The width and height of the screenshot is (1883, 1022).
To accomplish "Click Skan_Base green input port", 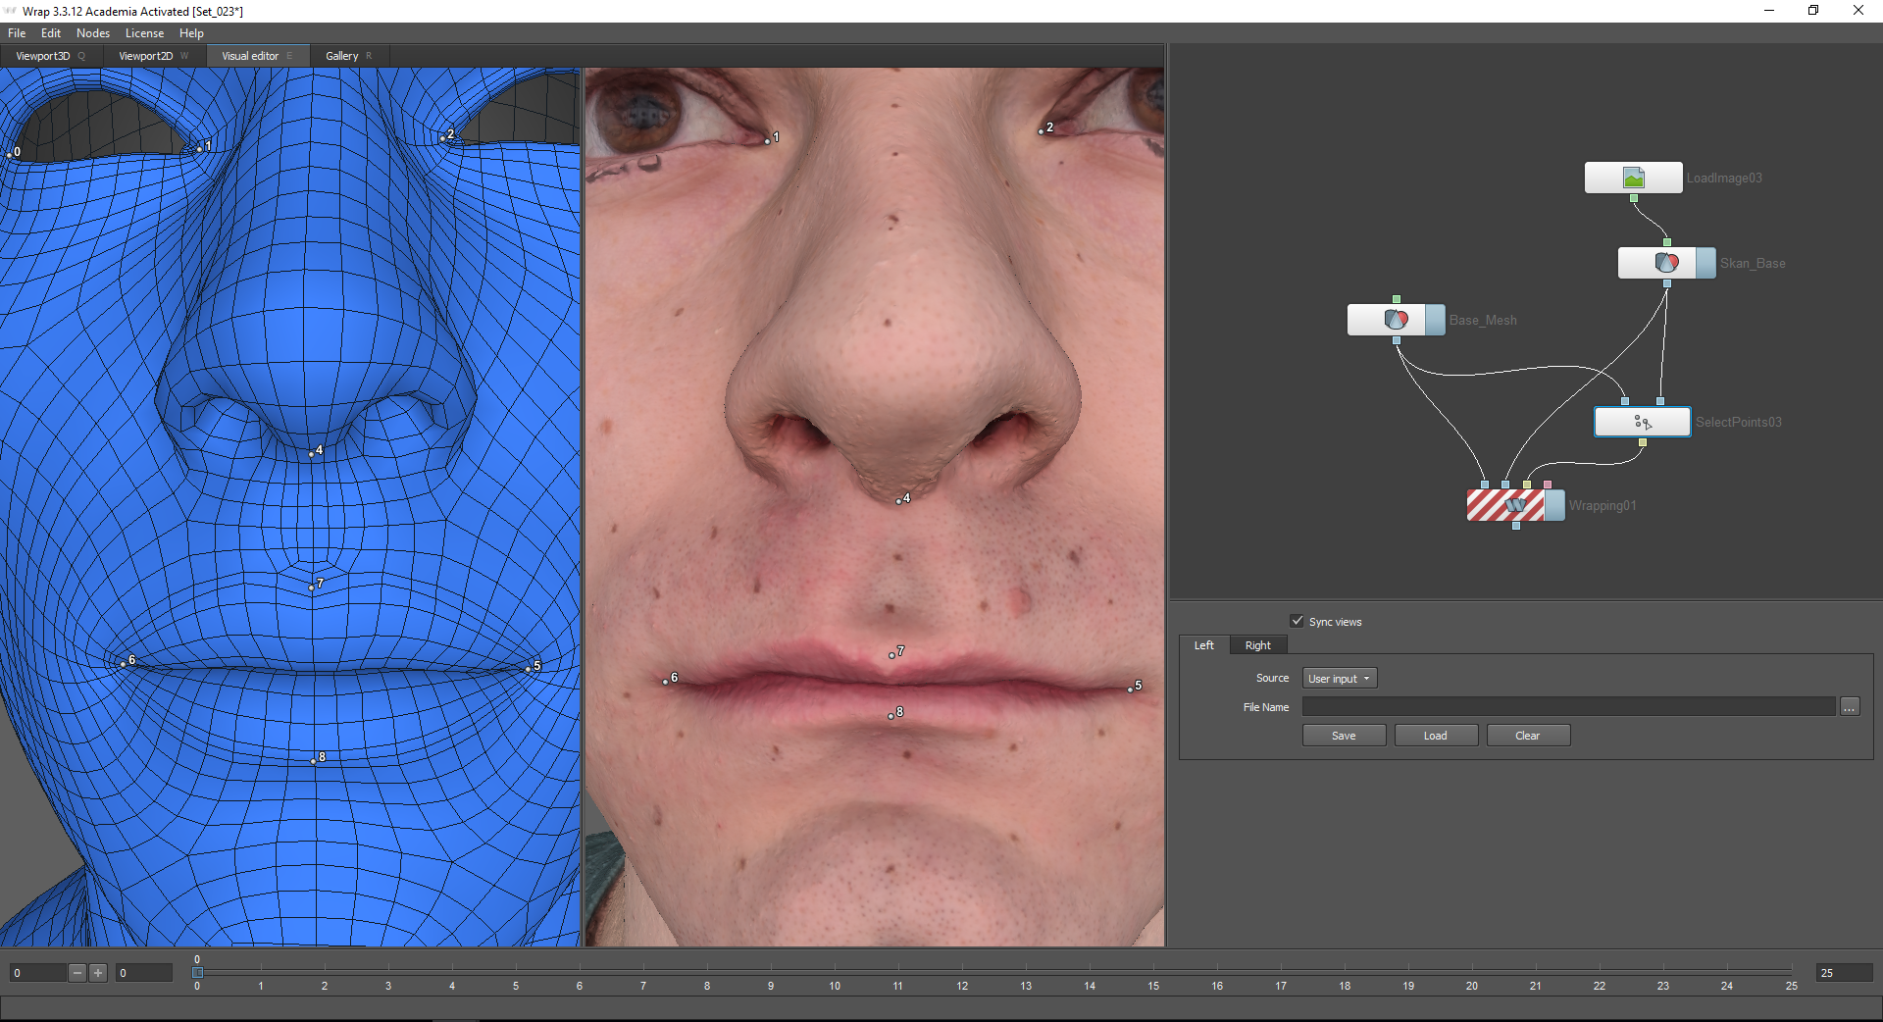I will pos(1666,242).
